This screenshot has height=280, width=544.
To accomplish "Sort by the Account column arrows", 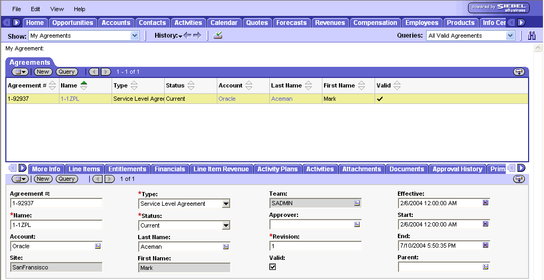I will click(249, 85).
